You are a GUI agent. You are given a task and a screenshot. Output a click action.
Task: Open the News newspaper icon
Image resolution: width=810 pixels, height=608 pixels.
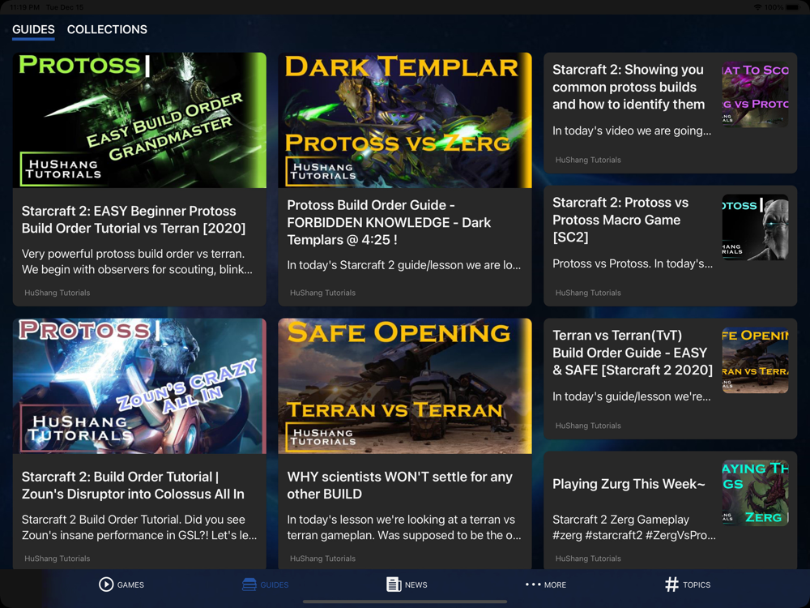coord(394,584)
